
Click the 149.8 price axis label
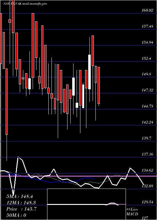pos(147,74)
